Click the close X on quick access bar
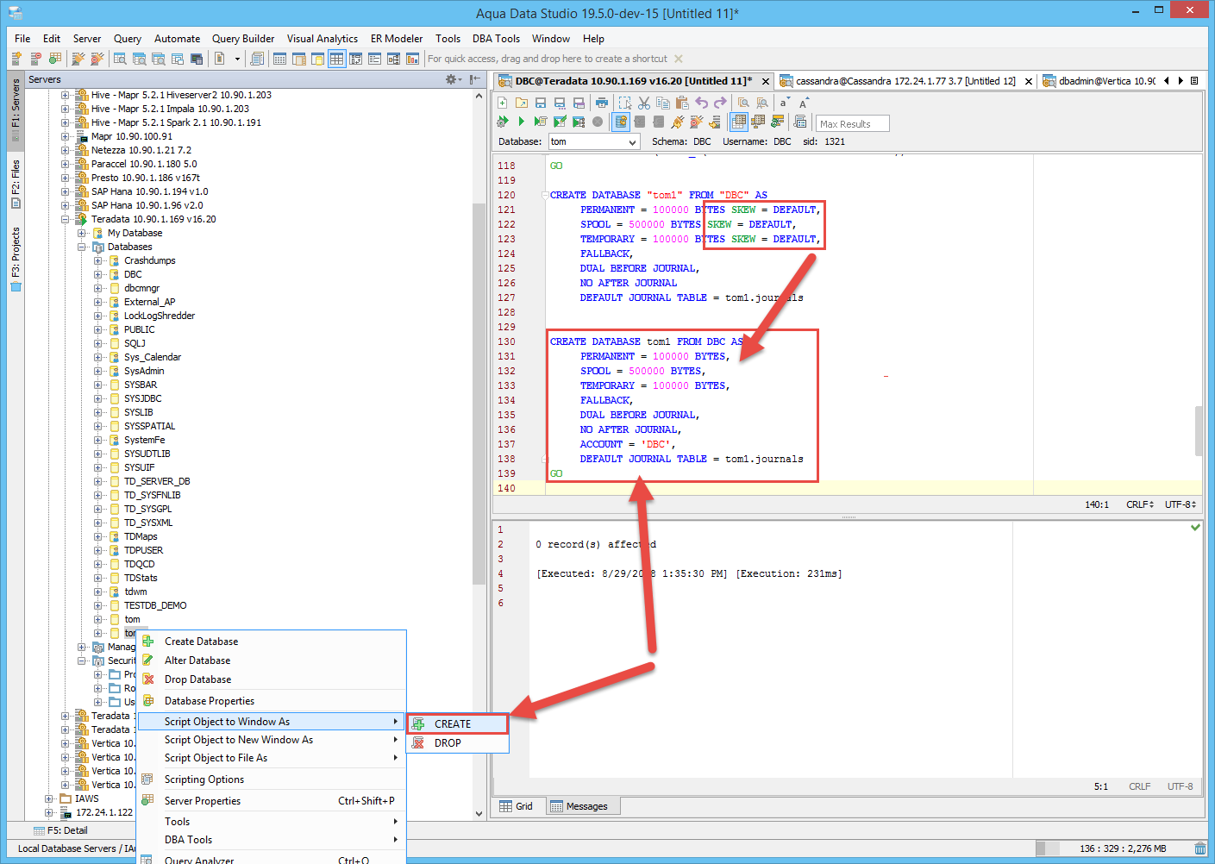1215x864 pixels. (x=679, y=59)
